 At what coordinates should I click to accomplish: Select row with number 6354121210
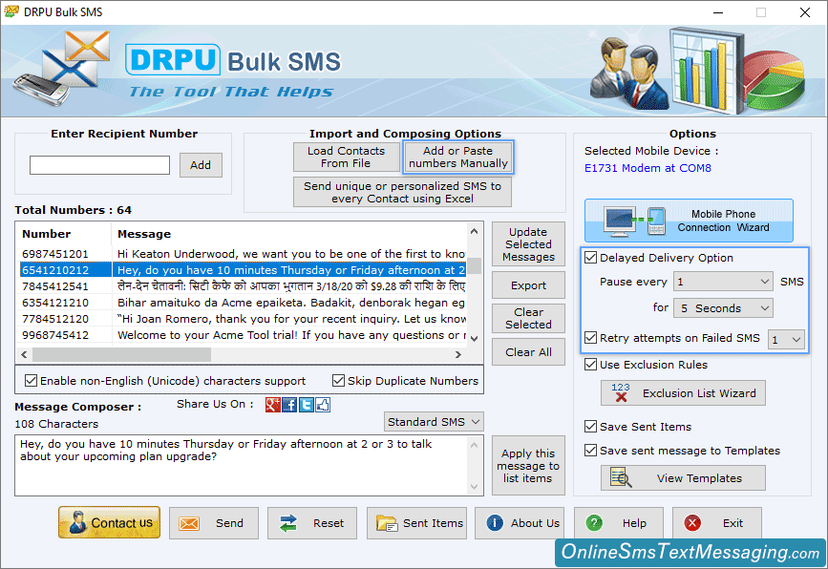point(244,303)
